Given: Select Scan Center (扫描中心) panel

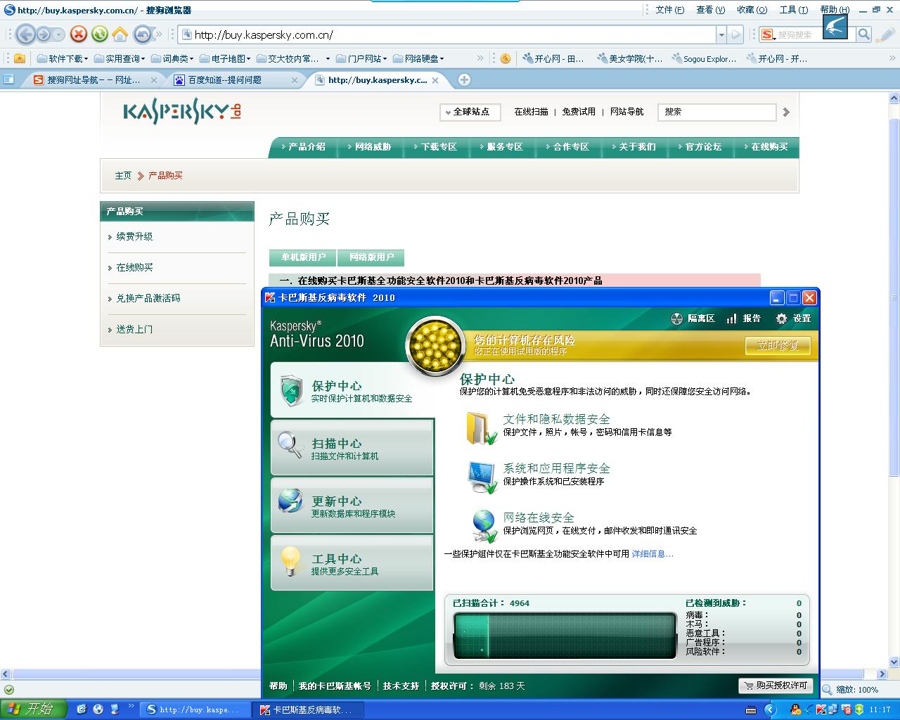Looking at the screenshot, I should [x=352, y=448].
